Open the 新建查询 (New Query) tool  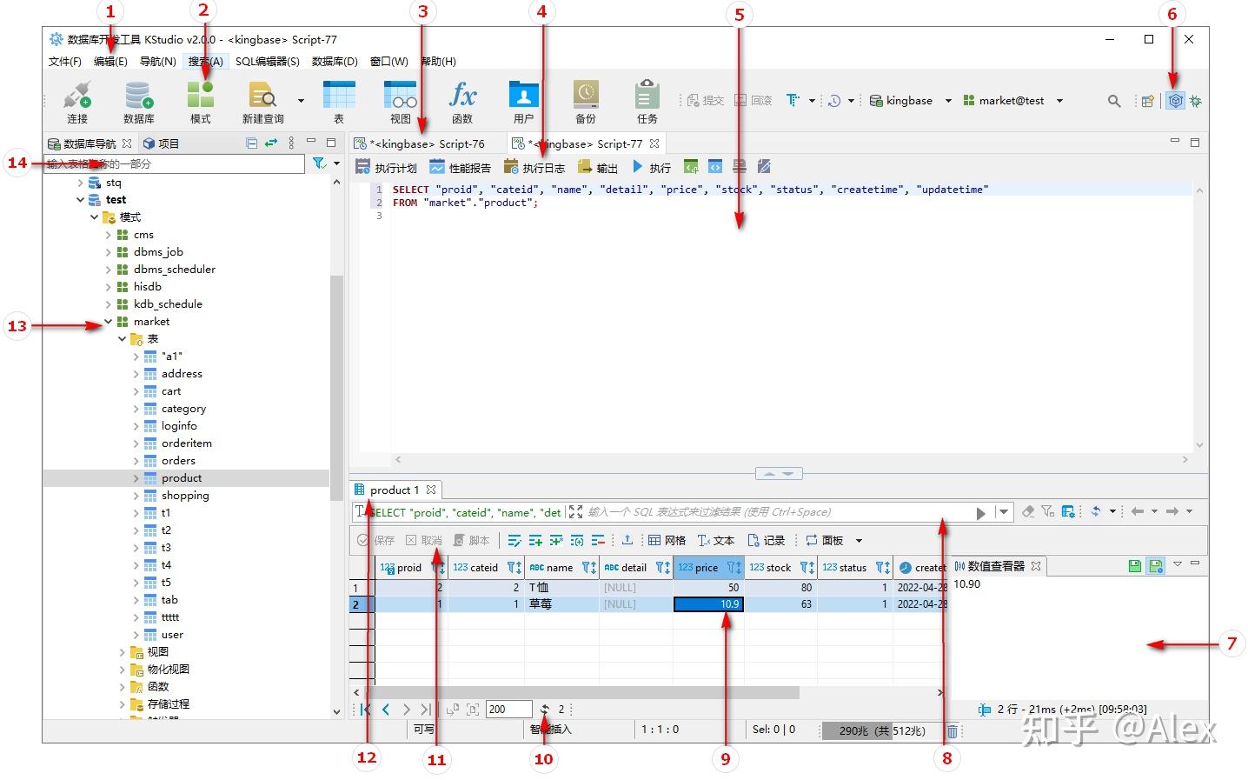[x=262, y=100]
